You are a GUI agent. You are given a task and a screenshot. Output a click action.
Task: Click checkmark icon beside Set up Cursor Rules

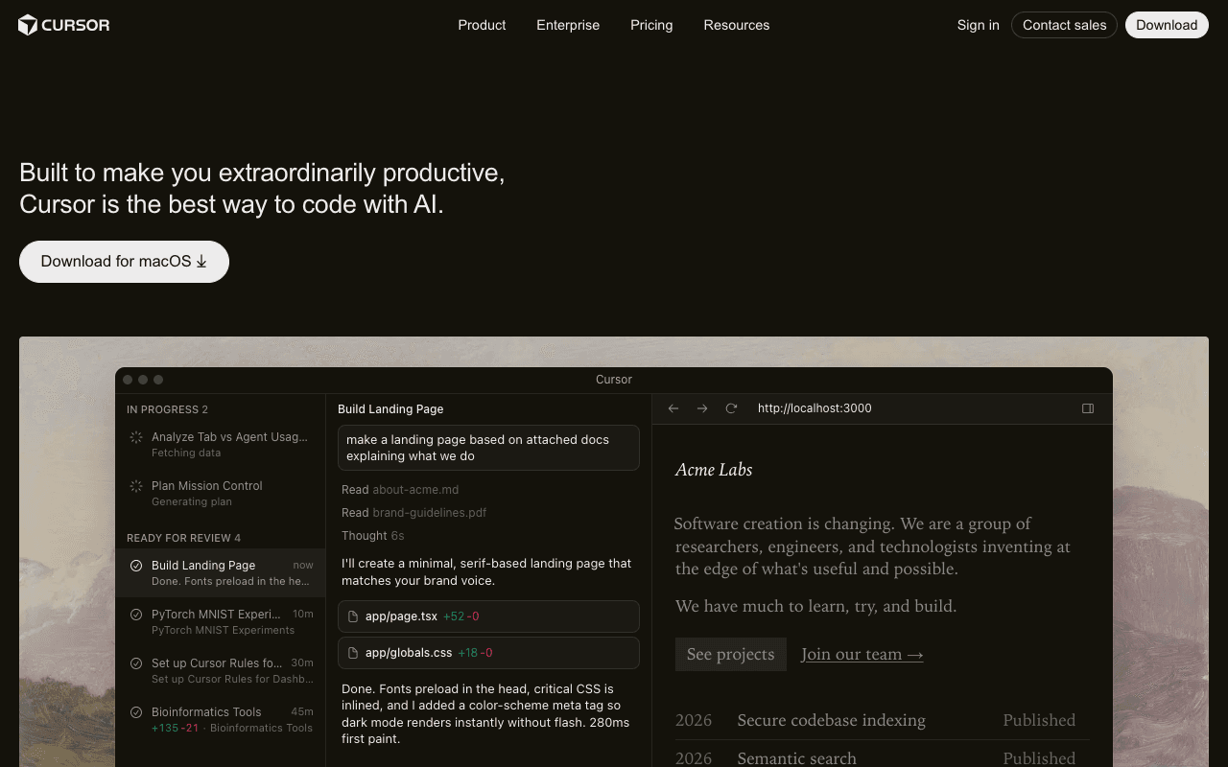pyautogui.click(x=136, y=663)
